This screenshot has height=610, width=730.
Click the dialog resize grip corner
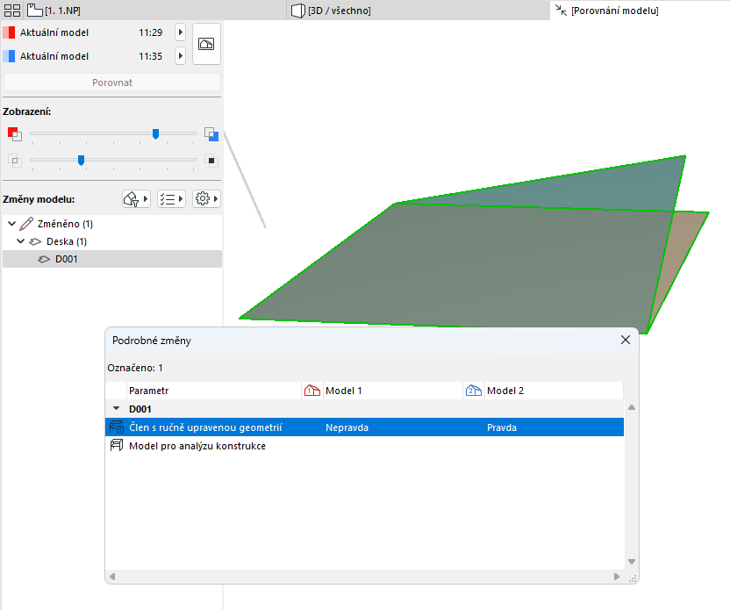[633, 578]
